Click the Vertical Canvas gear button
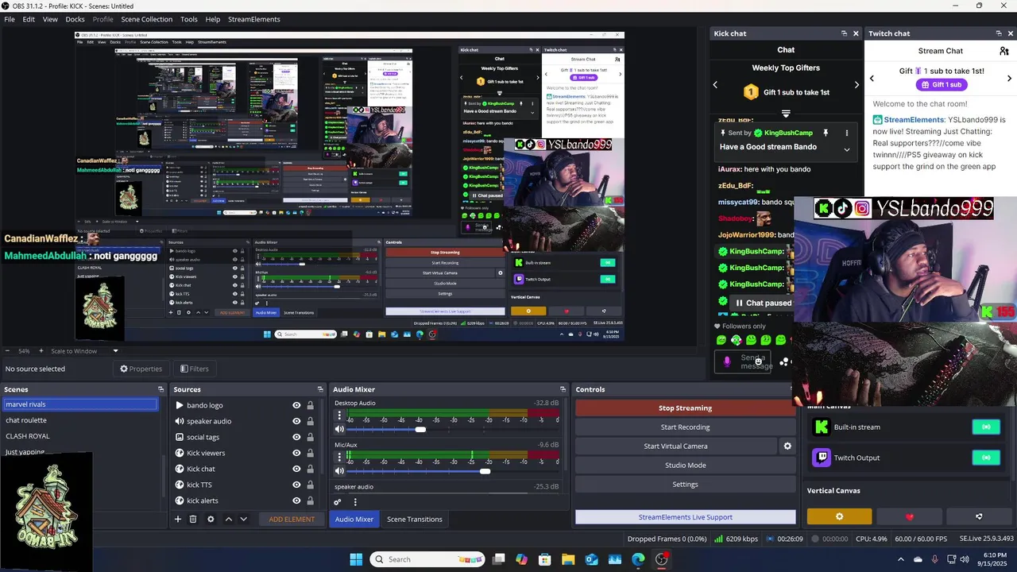This screenshot has width=1017, height=572. (839, 516)
